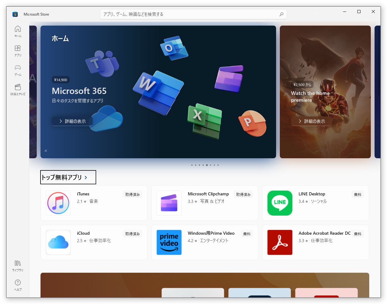Click the iCloud title text

coord(83,233)
